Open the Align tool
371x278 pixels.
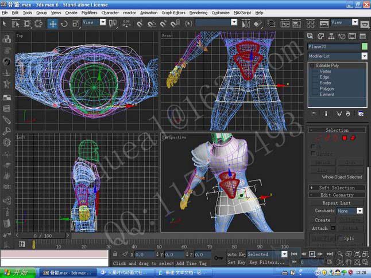coord(258,24)
